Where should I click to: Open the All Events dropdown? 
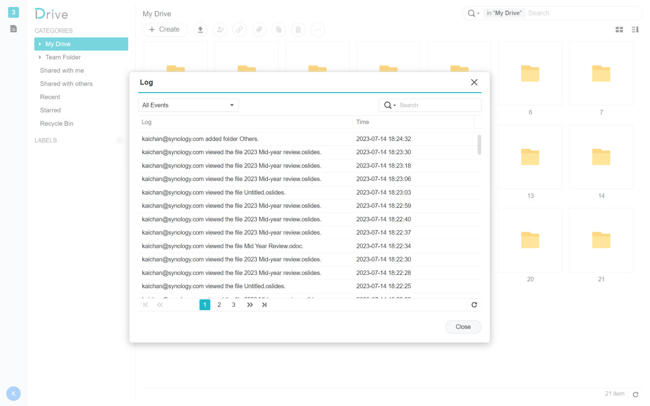pyautogui.click(x=188, y=105)
